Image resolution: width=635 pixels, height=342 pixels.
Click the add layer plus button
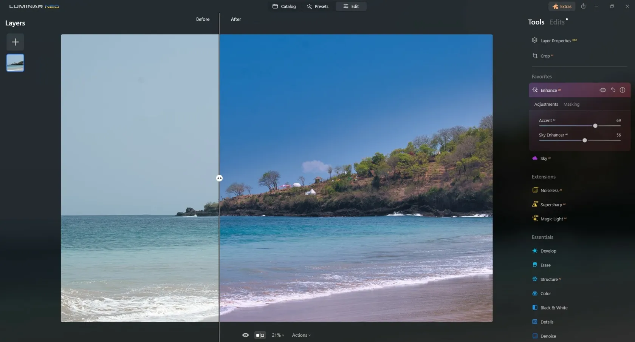pyautogui.click(x=15, y=42)
